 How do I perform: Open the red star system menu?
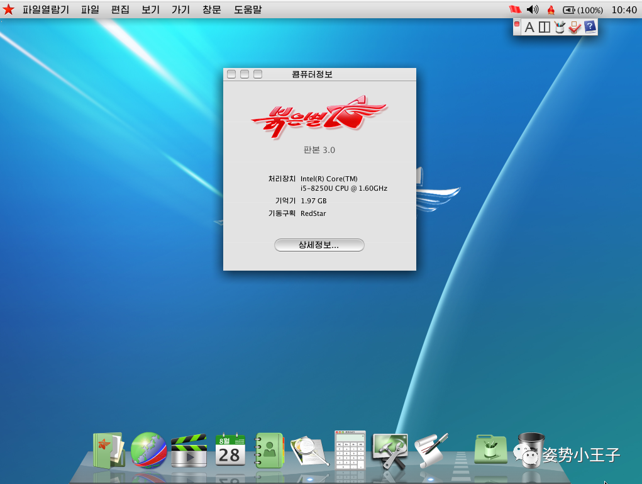(x=8, y=9)
